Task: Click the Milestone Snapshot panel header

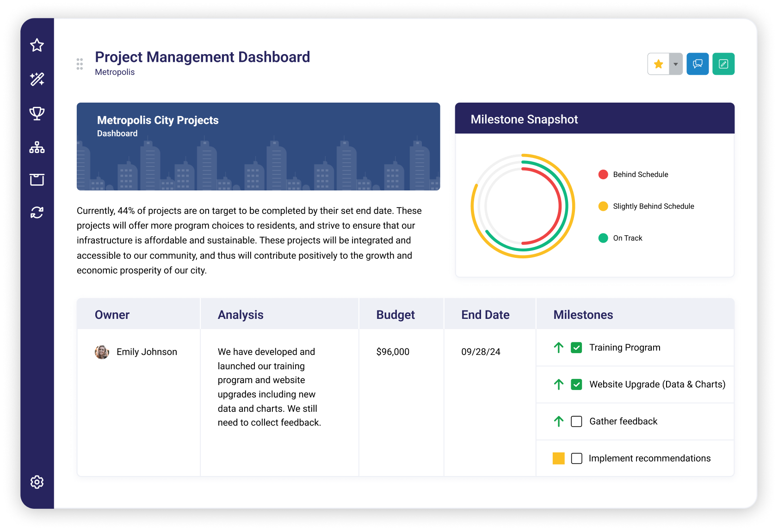Action: click(x=595, y=118)
